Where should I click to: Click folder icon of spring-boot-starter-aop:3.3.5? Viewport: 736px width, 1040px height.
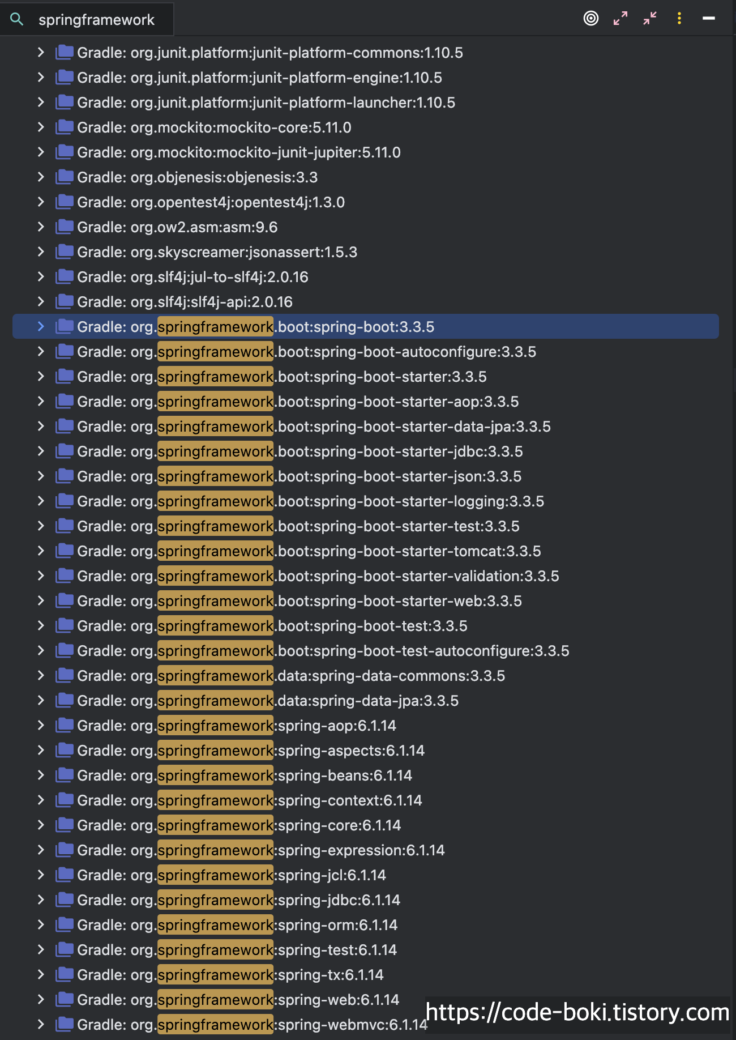pyautogui.click(x=65, y=401)
